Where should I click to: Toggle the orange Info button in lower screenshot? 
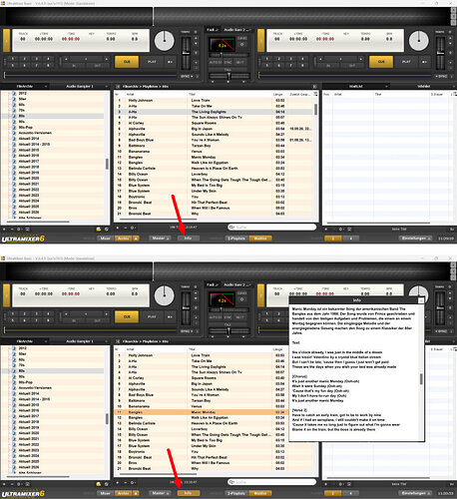click(x=188, y=493)
